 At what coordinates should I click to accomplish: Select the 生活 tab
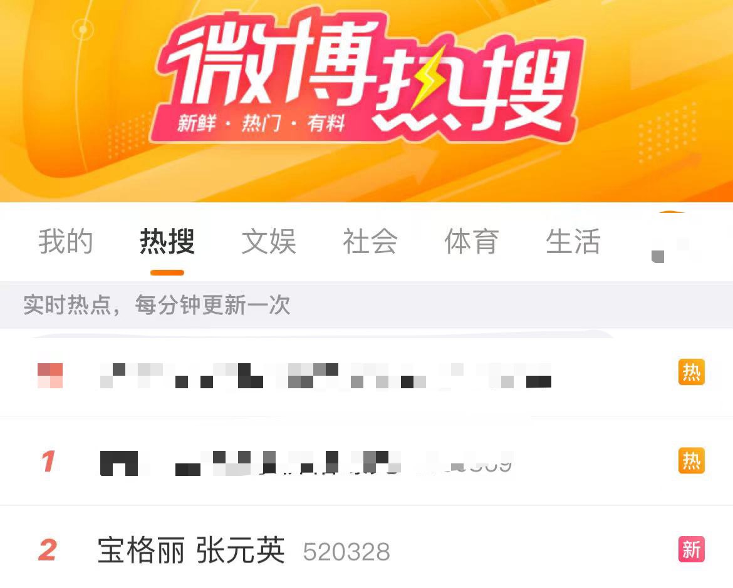(573, 242)
